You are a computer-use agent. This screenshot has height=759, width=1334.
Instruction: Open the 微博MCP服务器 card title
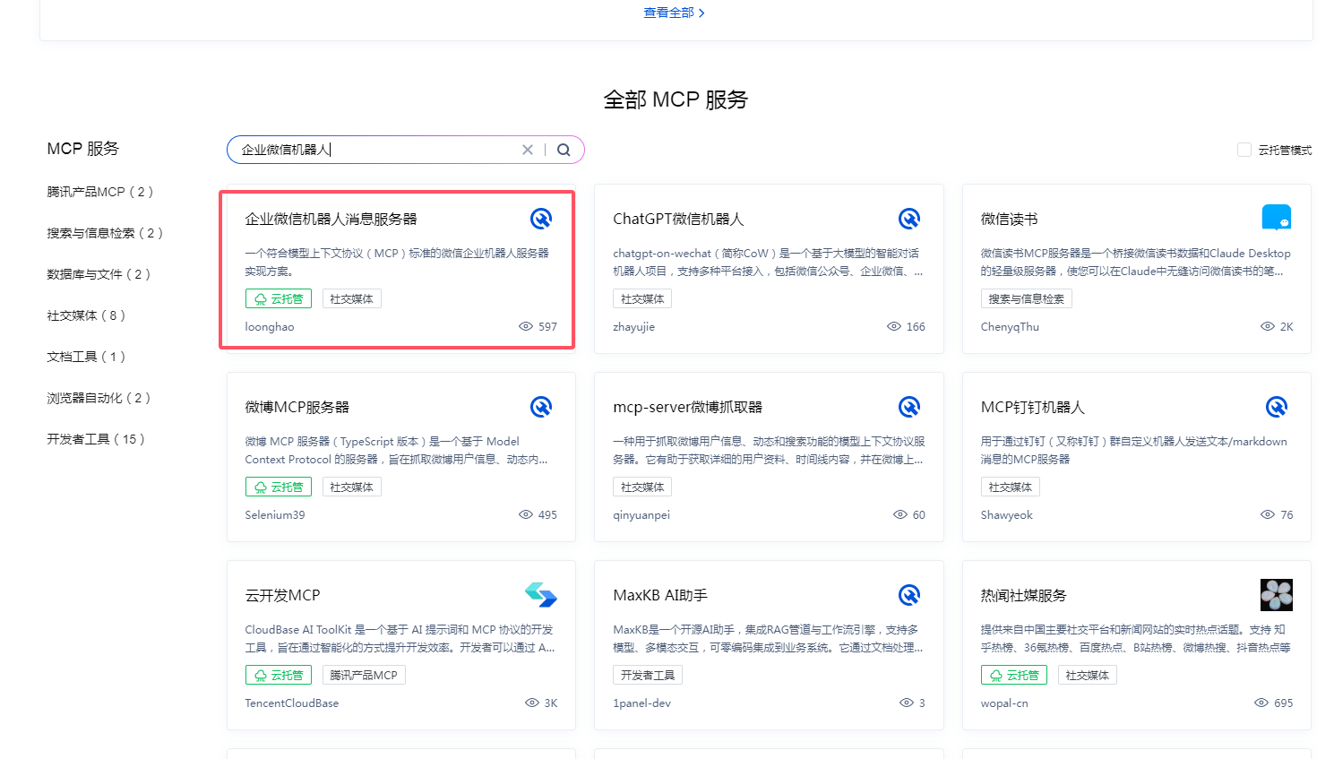tap(297, 407)
